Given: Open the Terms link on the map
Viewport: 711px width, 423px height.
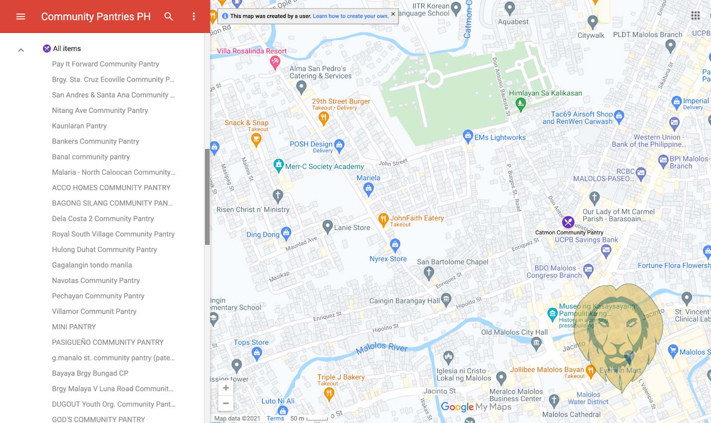Looking at the screenshot, I should click(276, 418).
